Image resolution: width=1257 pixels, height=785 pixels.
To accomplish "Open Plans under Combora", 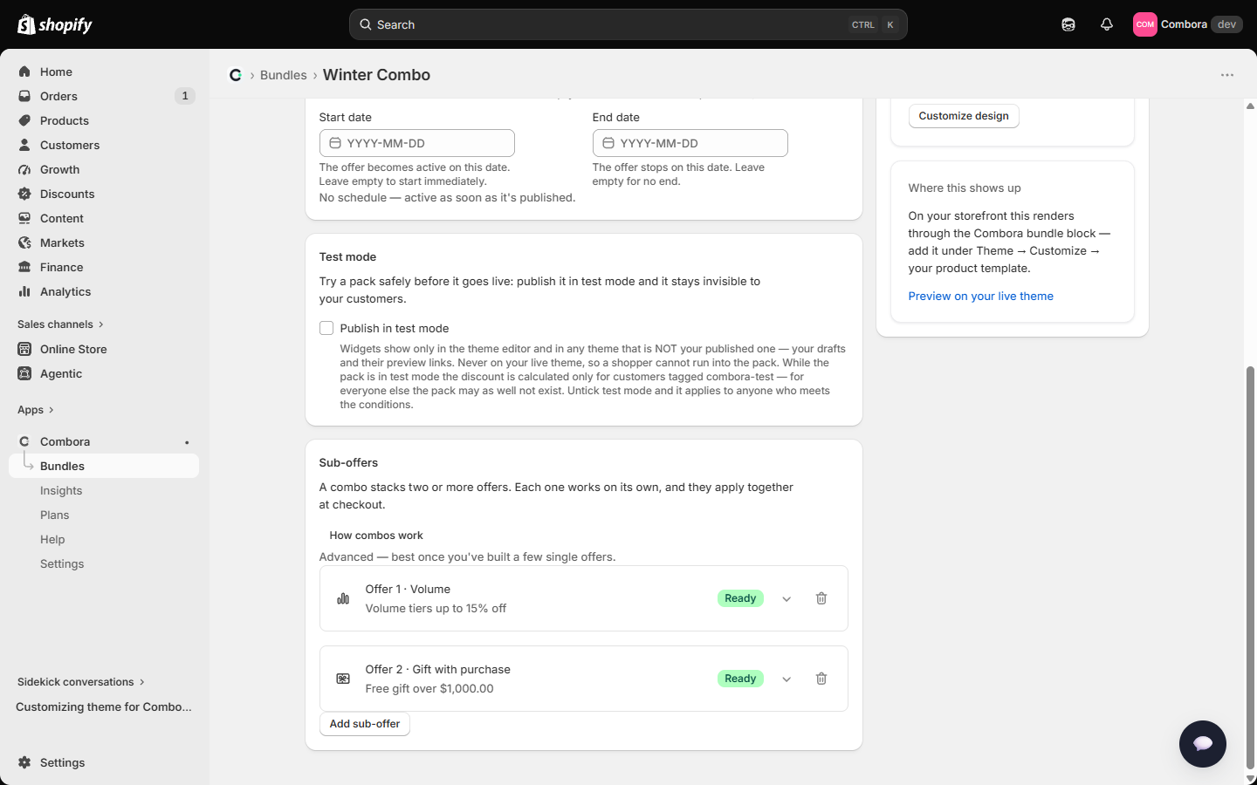I will pyautogui.click(x=104, y=515).
